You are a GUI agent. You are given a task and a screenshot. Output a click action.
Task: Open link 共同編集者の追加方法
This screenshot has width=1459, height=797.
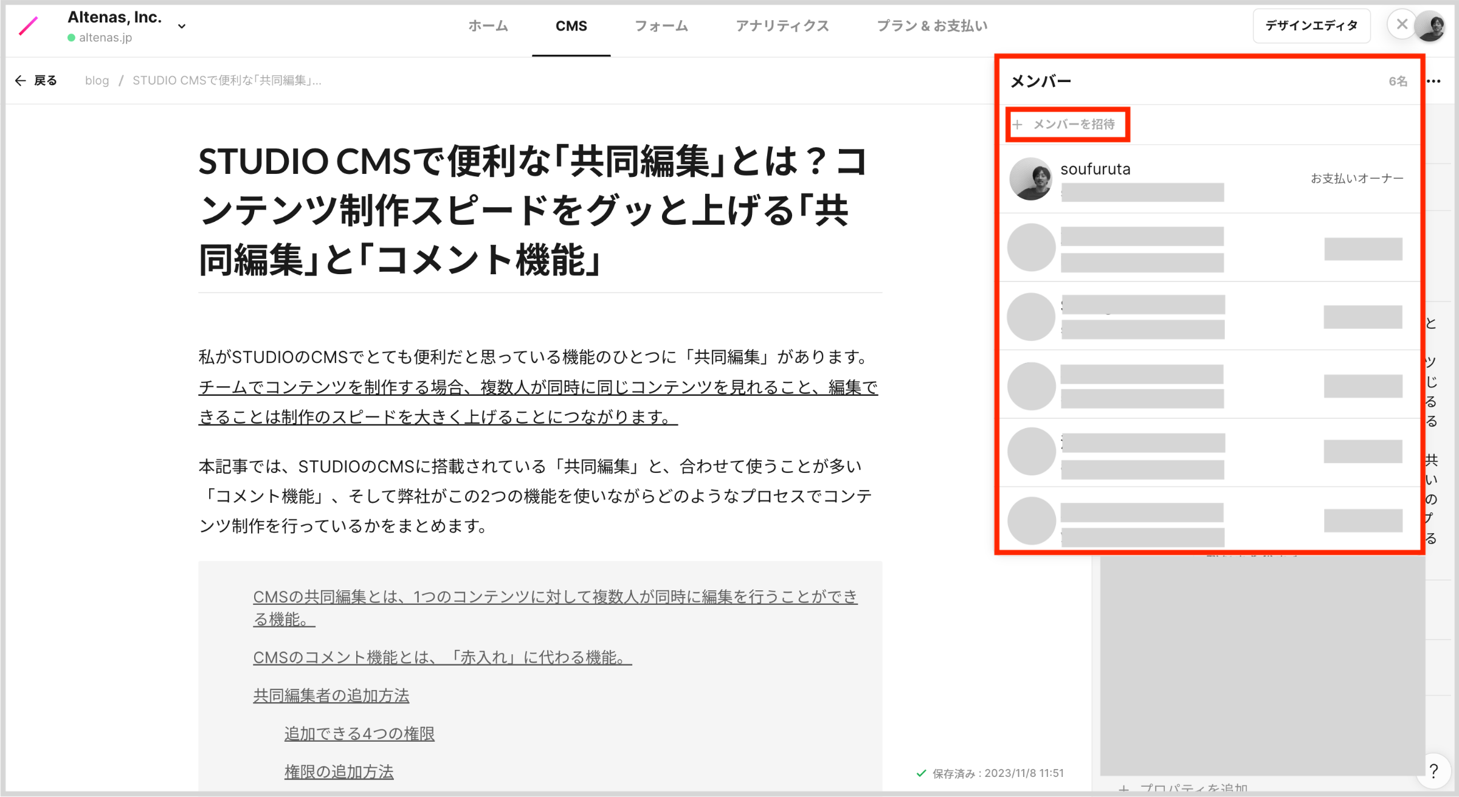(331, 695)
